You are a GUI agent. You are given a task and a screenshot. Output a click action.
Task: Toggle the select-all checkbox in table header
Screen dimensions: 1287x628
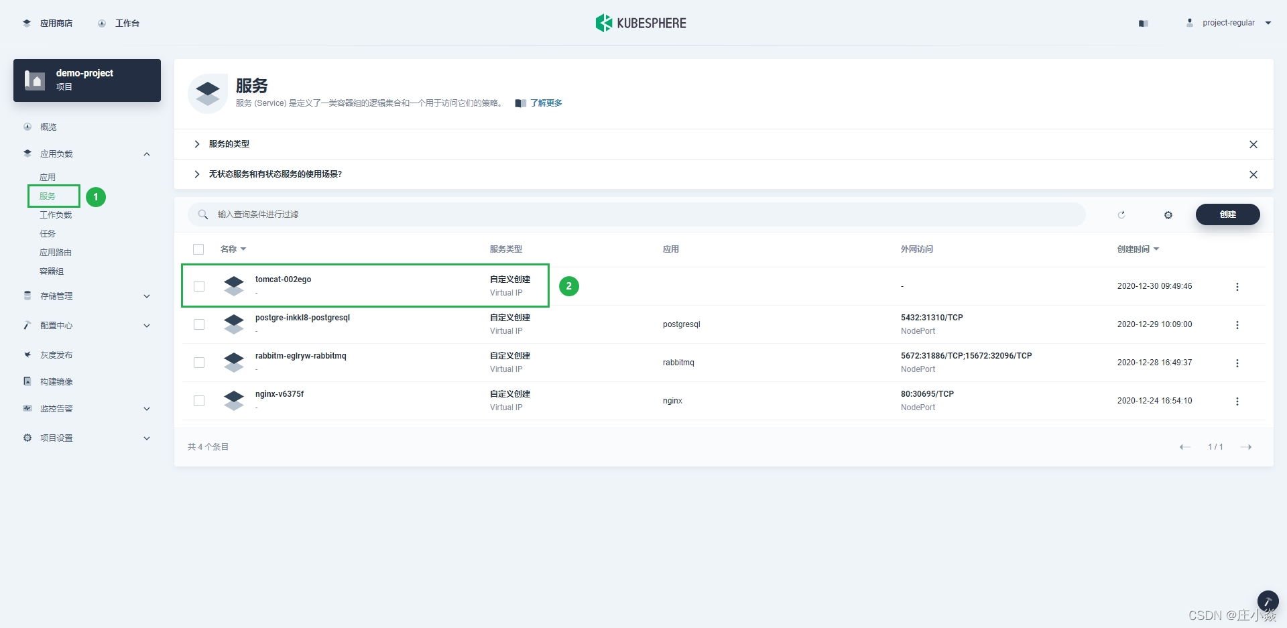(198, 249)
